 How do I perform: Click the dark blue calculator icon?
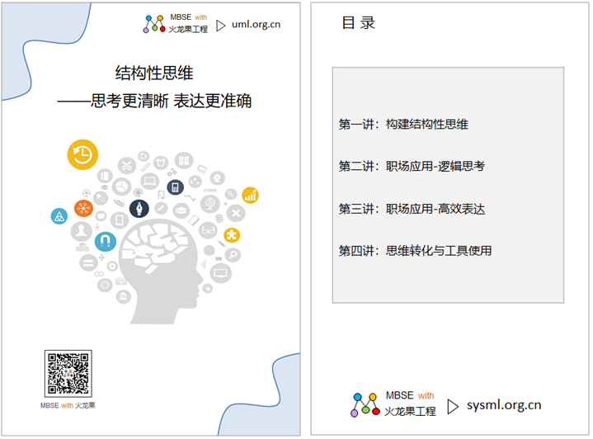pos(174,187)
